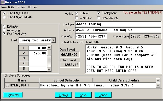Viewport: 163px width, 101px height.
Task: Enable the Other Activity checkbox
Action: click(x=98, y=18)
